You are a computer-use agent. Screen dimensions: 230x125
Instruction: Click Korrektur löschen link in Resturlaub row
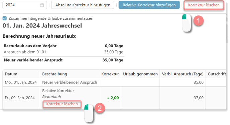click(x=62, y=104)
